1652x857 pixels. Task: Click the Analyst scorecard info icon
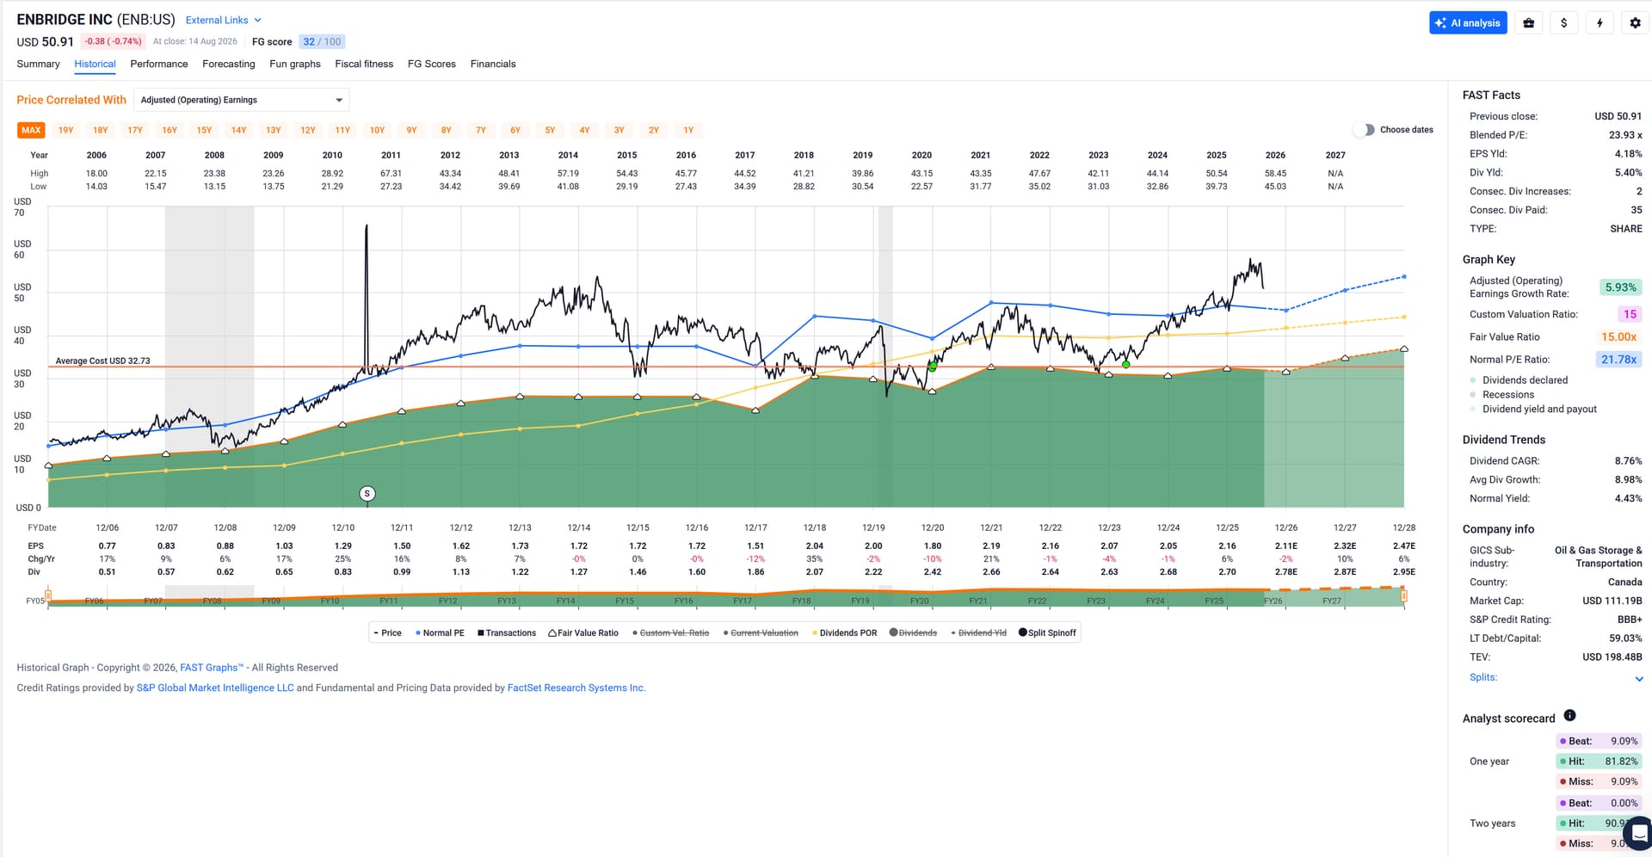coord(1569,716)
